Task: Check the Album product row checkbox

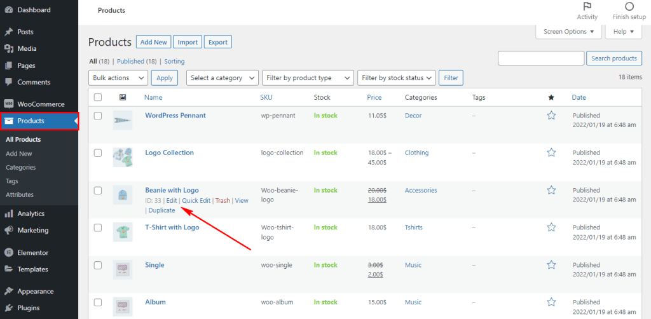Action: (97, 302)
